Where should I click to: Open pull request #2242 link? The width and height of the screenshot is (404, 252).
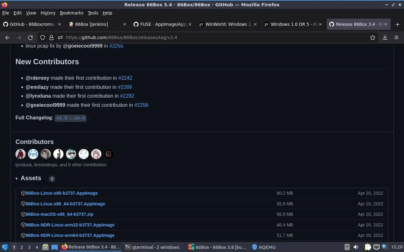(x=125, y=78)
